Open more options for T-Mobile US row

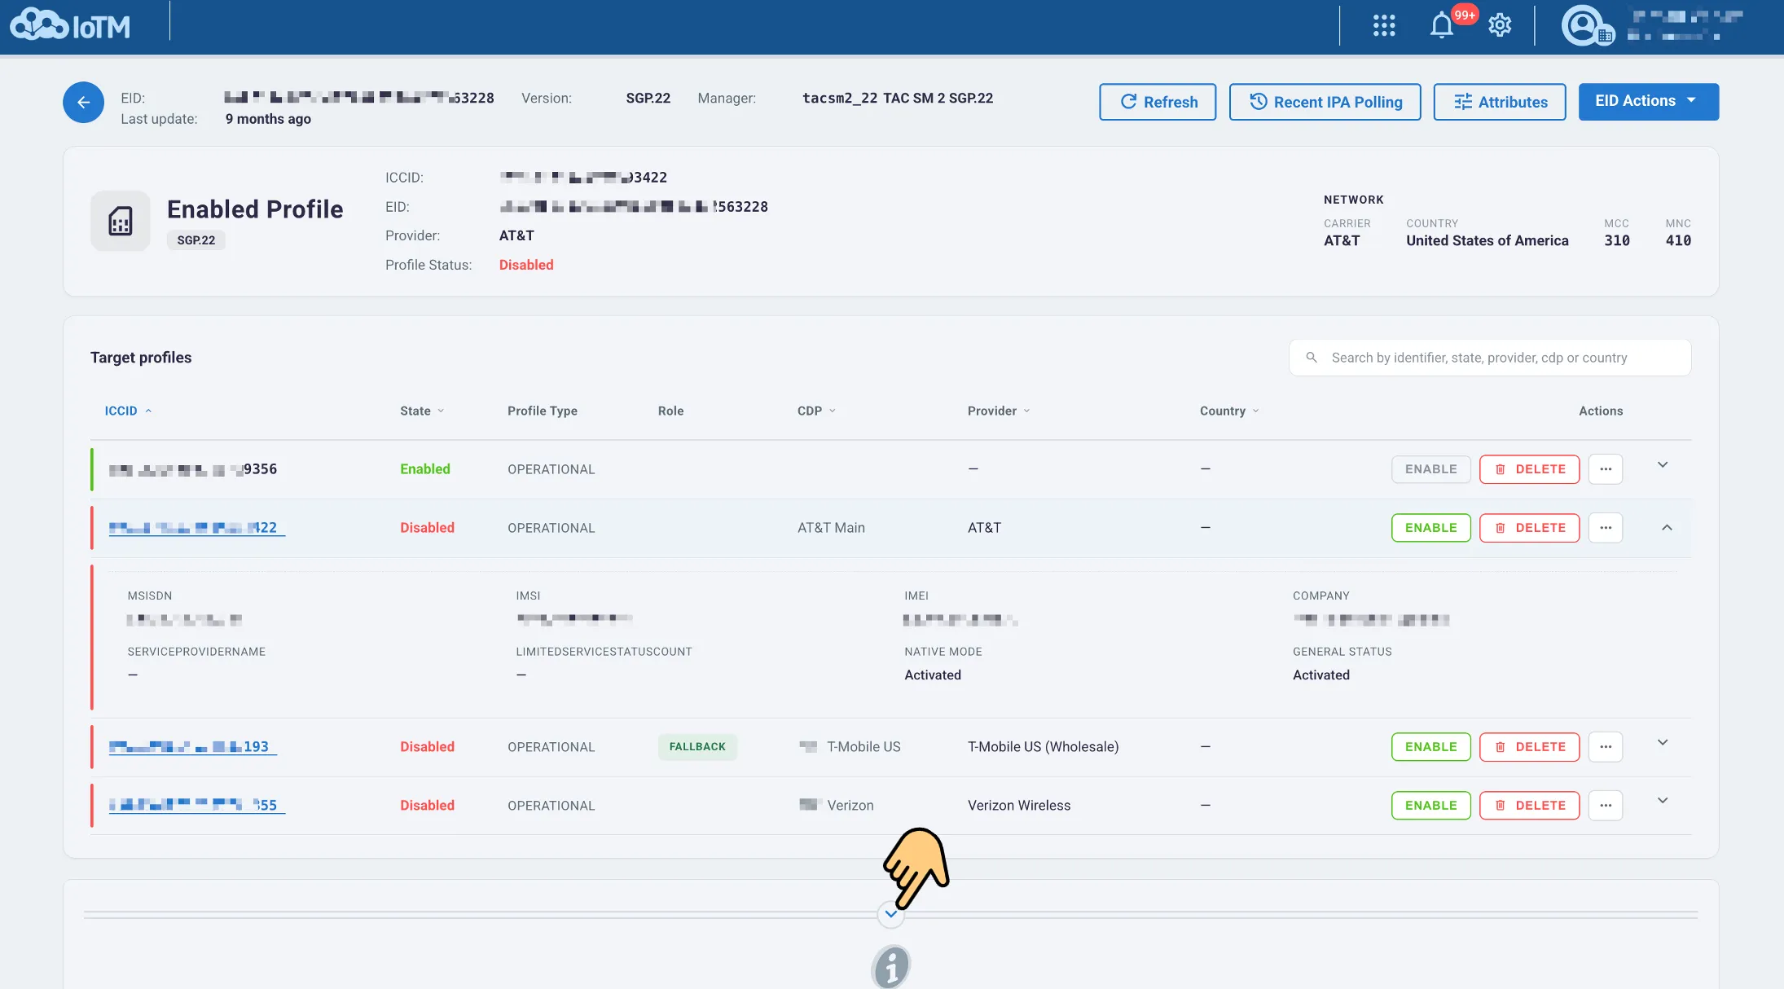click(x=1606, y=747)
